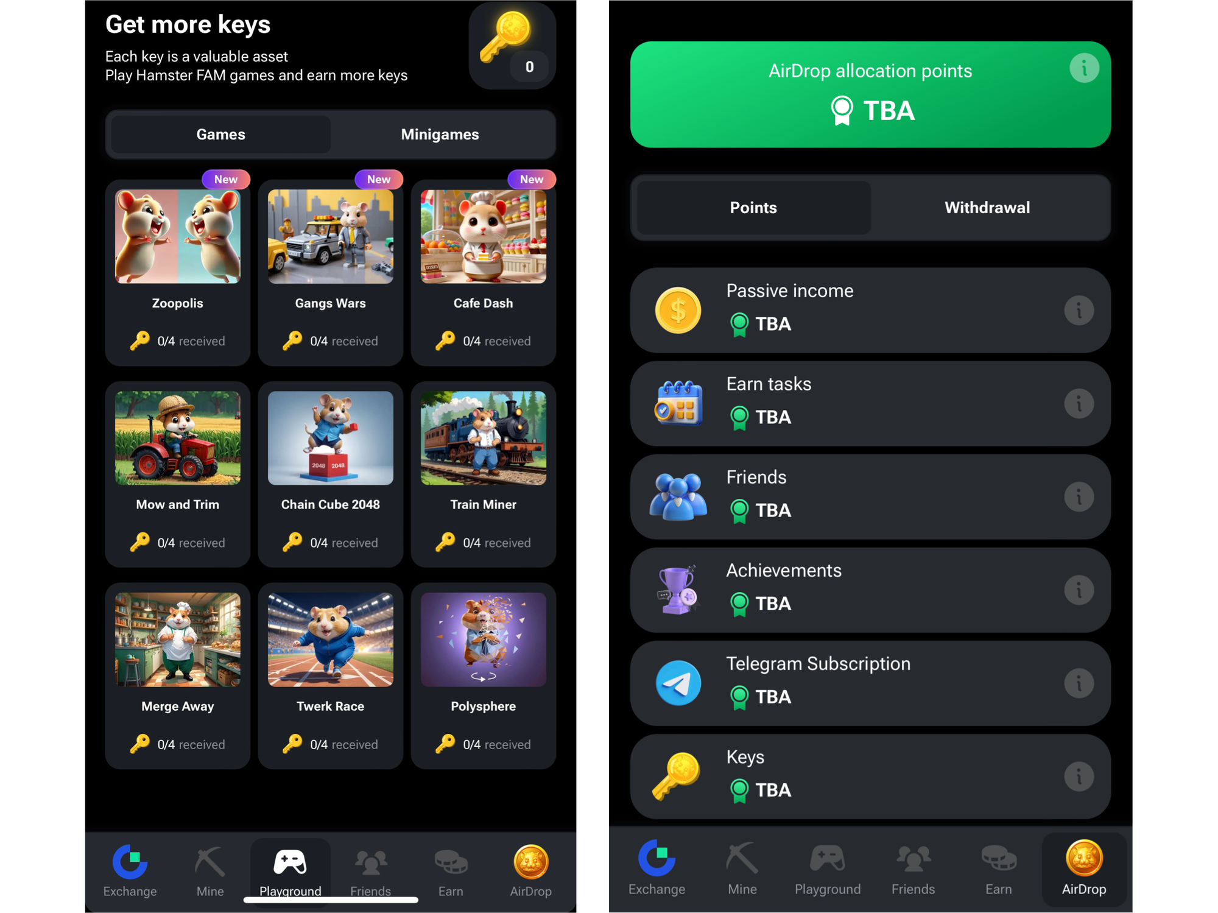This screenshot has height=913, width=1218.
Task: Switch to the Withdrawal tab
Action: tap(987, 208)
